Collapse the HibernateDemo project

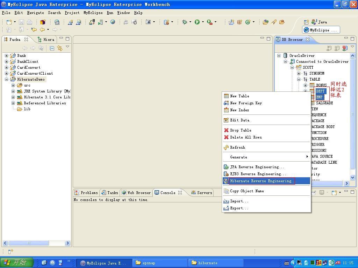coord(6,79)
